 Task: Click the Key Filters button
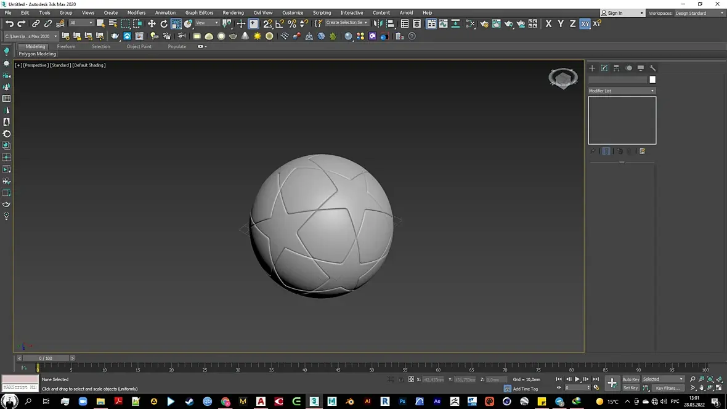(667, 388)
